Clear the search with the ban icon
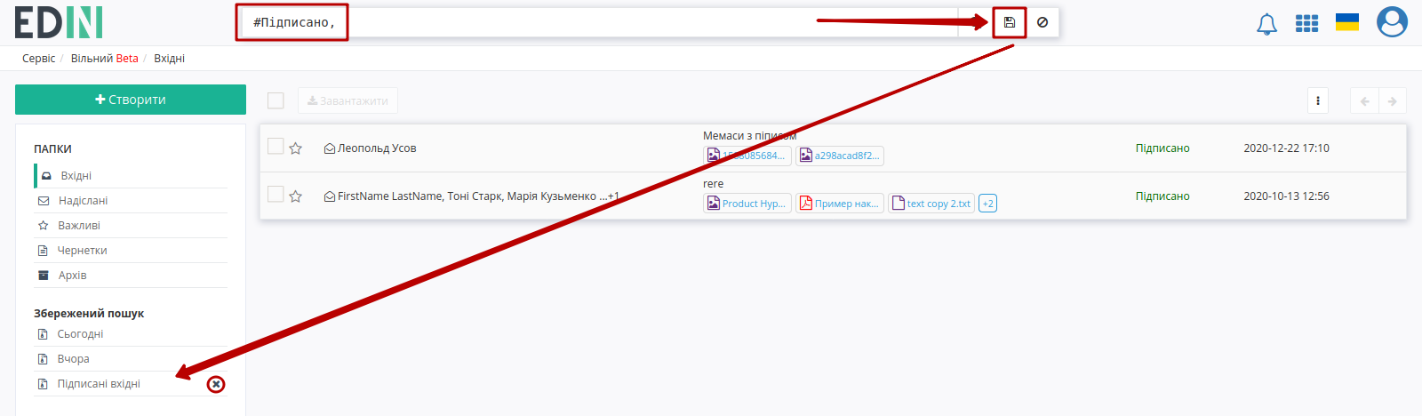Viewport: 1422px width, 416px height. pyautogui.click(x=1043, y=22)
